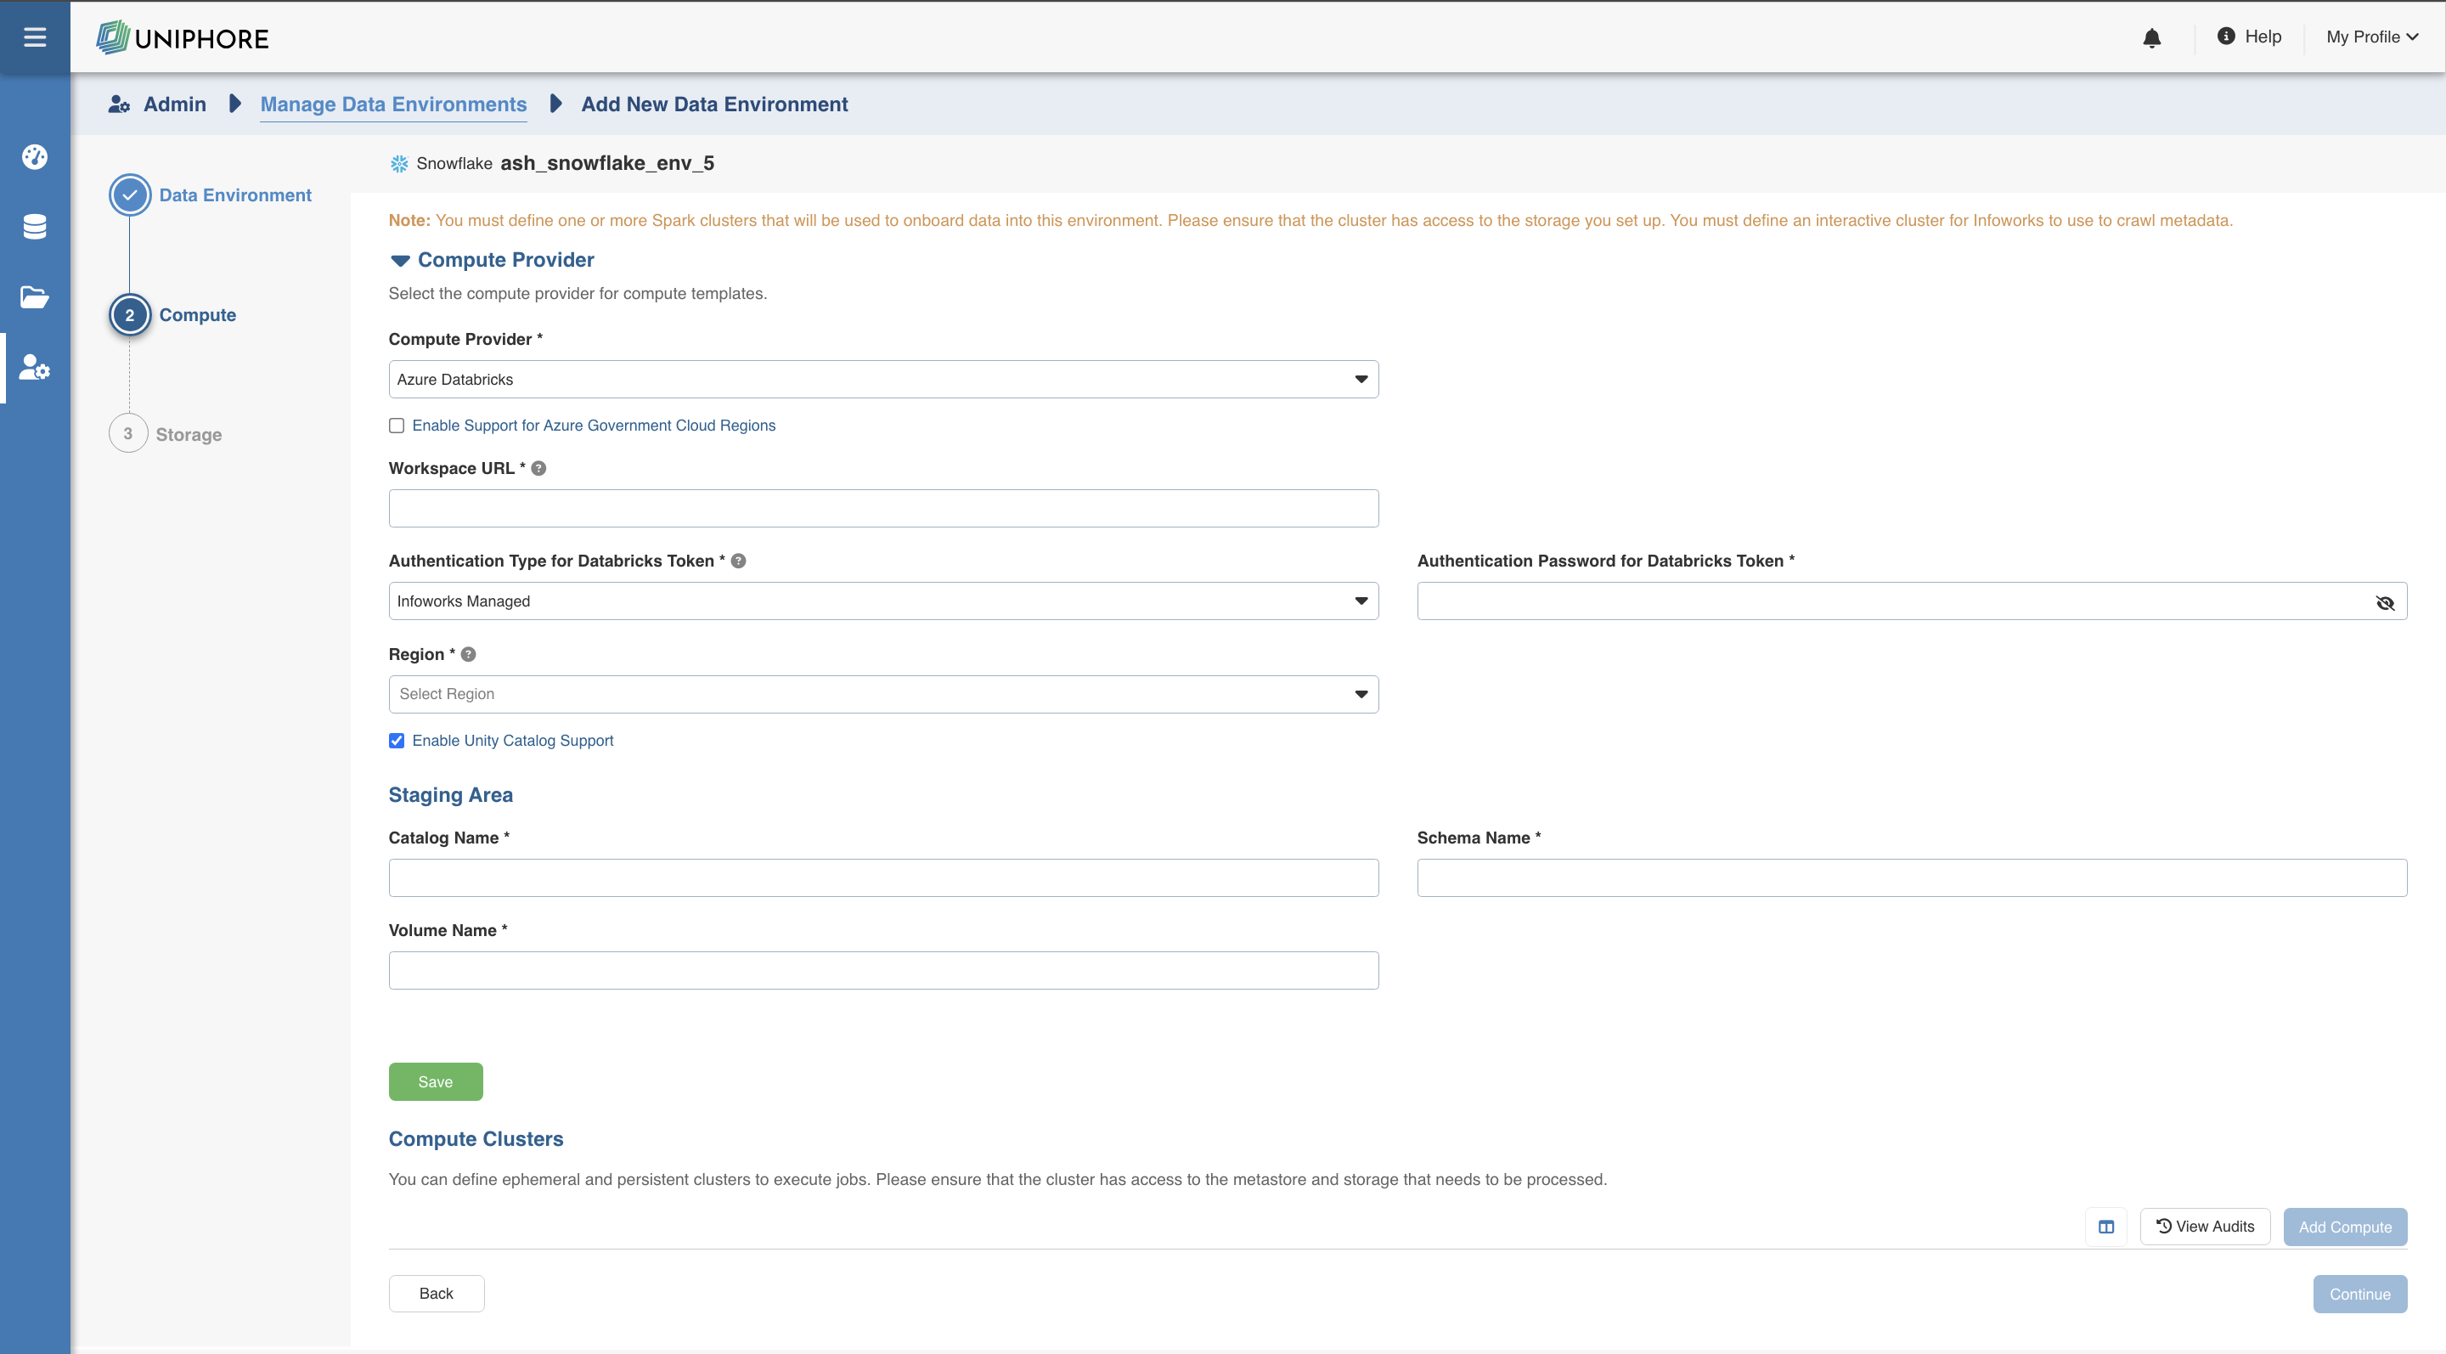The height and width of the screenshot is (1354, 2446).
Task: Click the Catalog Name input field
Action: (883, 878)
